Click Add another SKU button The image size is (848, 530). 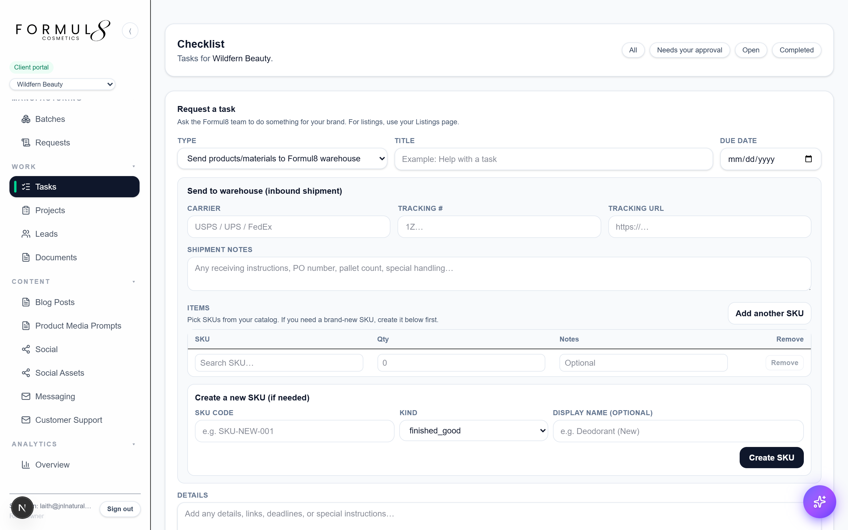click(x=769, y=313)
